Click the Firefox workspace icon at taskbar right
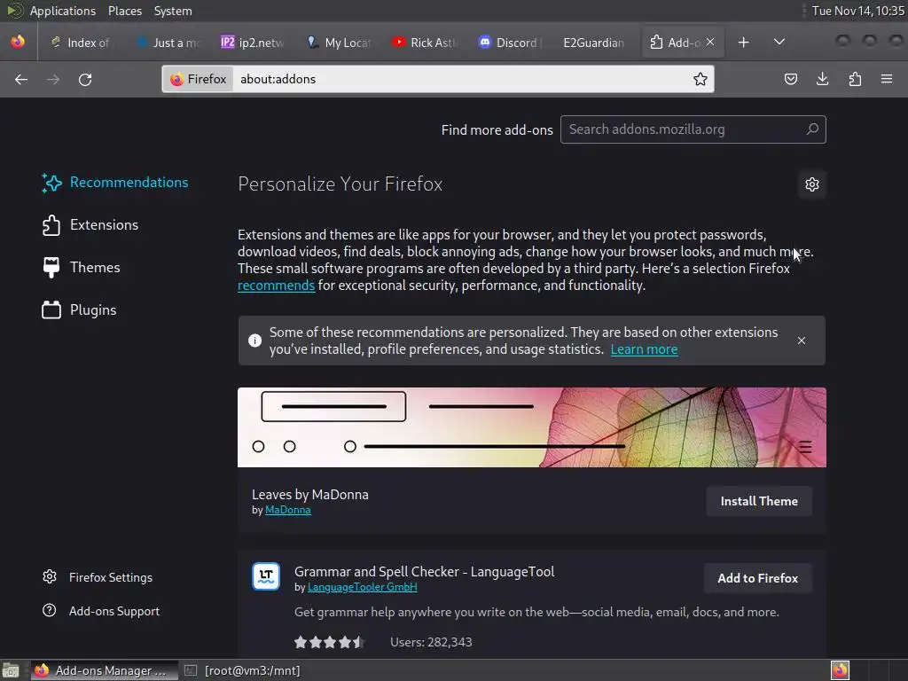The width and height of the screenshot is (908, 681). 840,670
